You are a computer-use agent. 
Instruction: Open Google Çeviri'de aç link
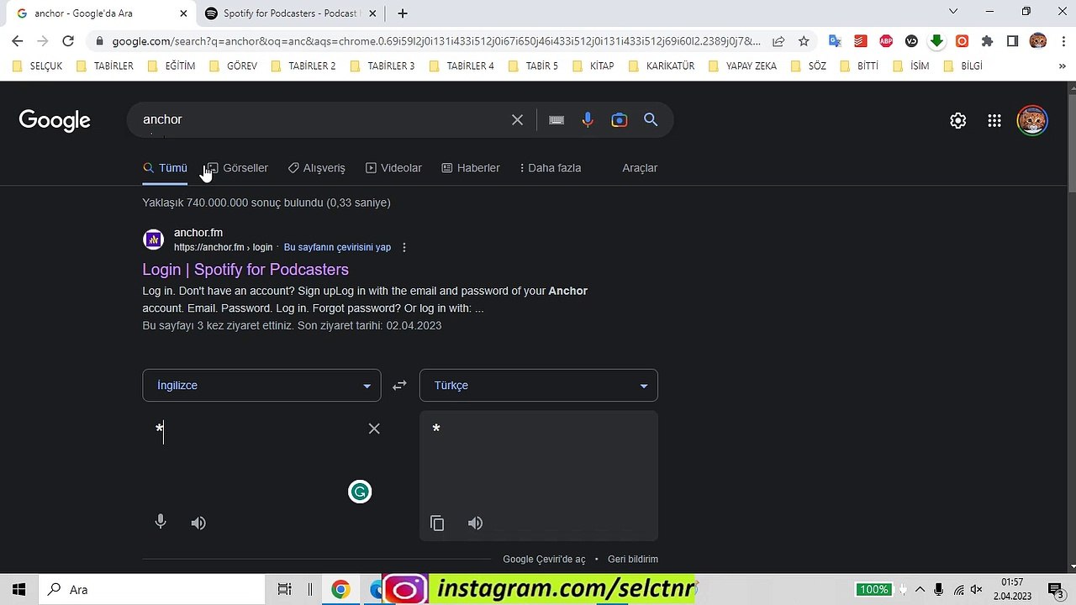pyautogui.click(x=544, y=560)
